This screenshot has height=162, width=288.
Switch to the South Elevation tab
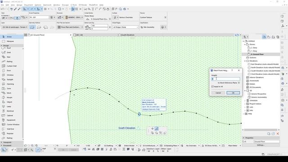tap(126, 35)
